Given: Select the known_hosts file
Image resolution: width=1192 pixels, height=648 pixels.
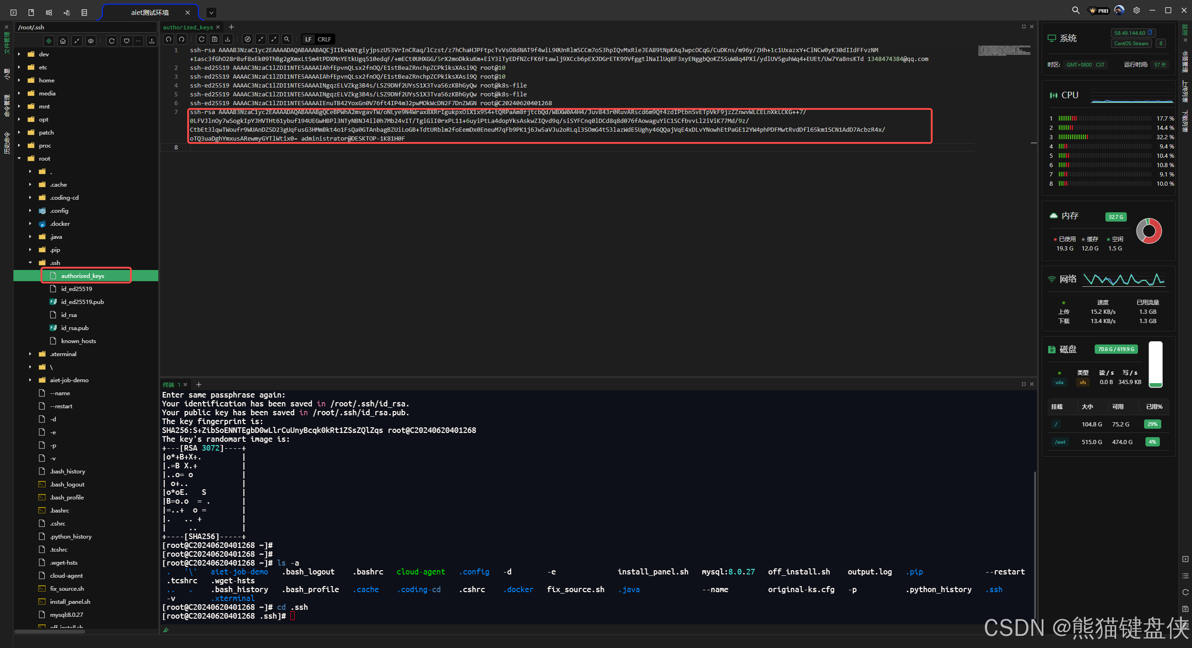Looking at the screenshot, I should (78, 341).
